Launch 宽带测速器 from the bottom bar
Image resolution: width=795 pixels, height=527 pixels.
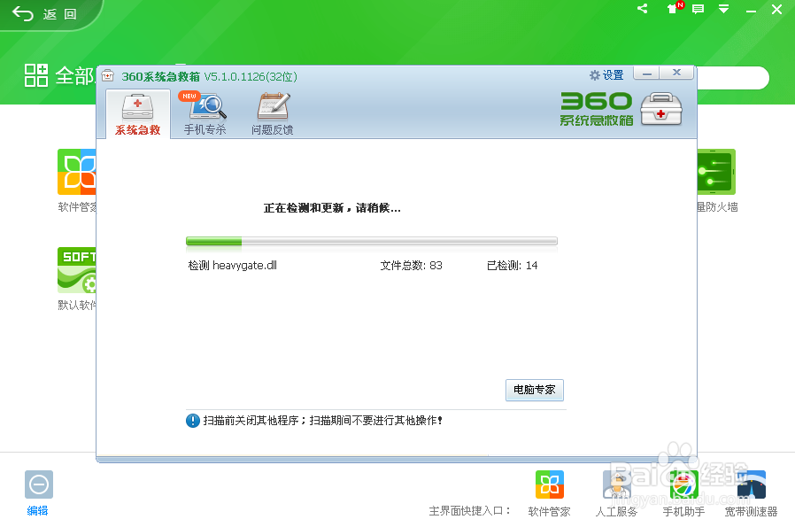click(751, 484)
